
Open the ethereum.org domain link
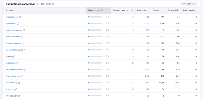point(12,83)
